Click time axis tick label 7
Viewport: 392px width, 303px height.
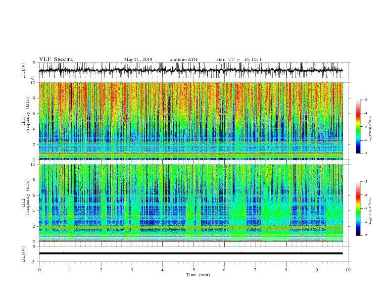[255, 270]
